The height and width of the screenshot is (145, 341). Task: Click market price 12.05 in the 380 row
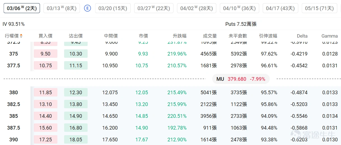coord(142,93)
